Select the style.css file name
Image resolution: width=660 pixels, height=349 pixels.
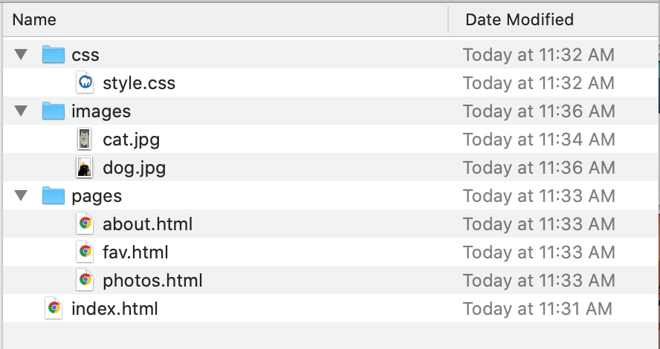tap(139, 83)
